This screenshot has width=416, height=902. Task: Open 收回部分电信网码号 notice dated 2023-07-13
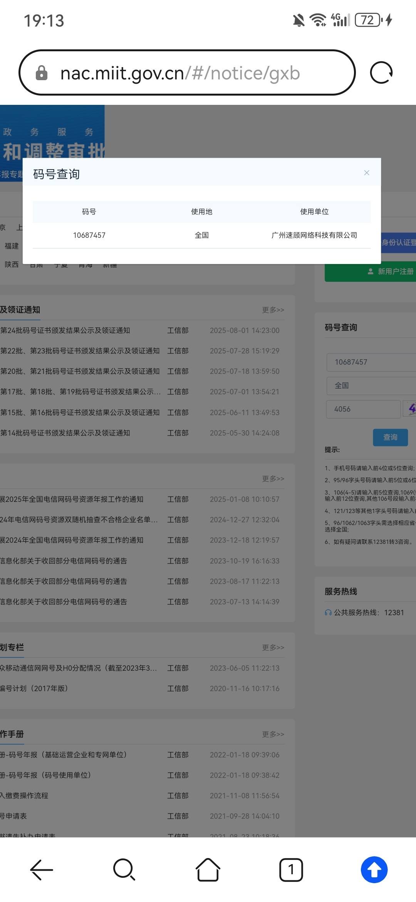point(64,602)
